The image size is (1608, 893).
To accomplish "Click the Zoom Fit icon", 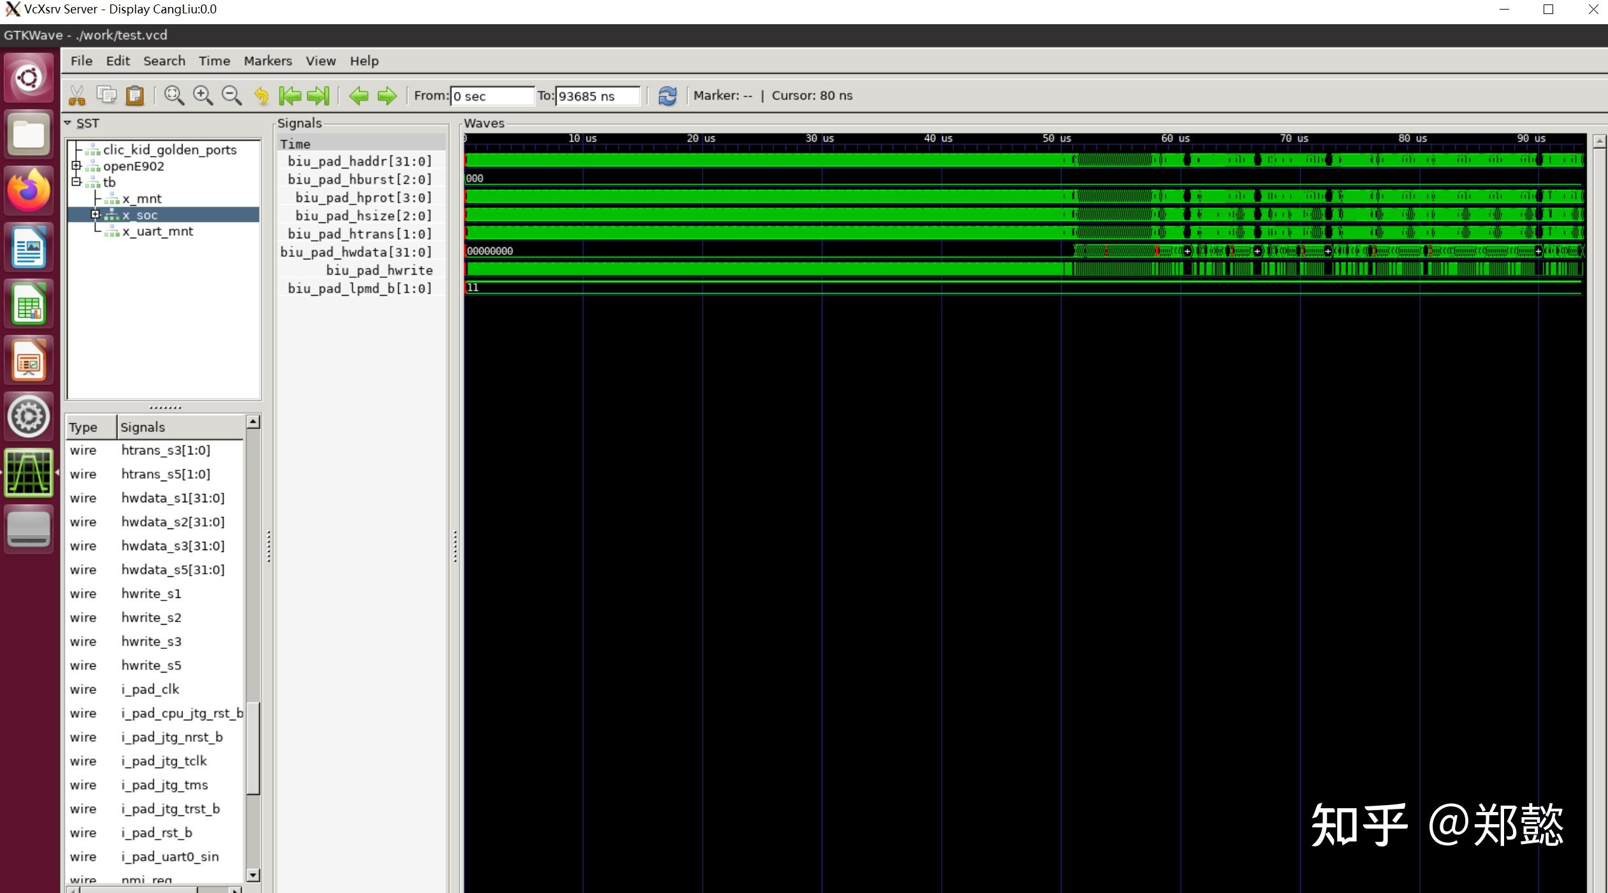I will coord(173,96).
